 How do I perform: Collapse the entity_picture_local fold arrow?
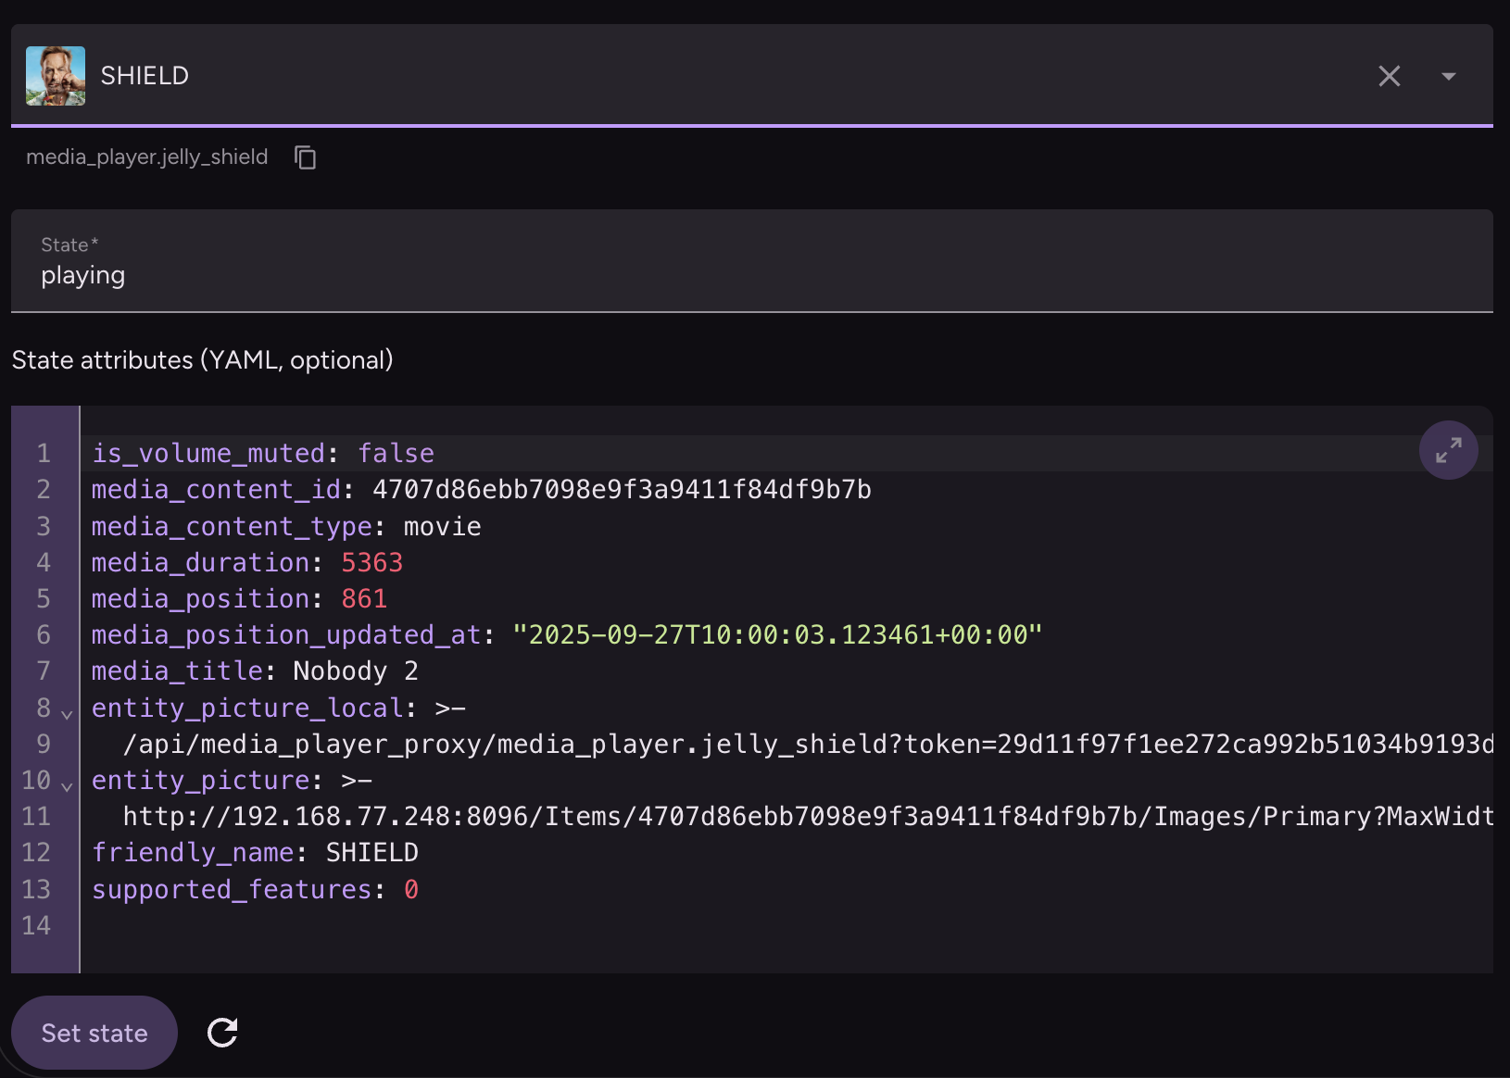coord(67,714)
